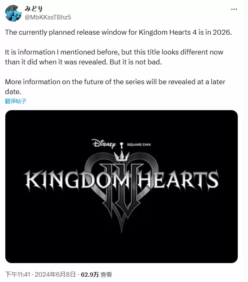Click the release window 2026 sentence
The image size is (248, 282).
click(x=119, y=33)
